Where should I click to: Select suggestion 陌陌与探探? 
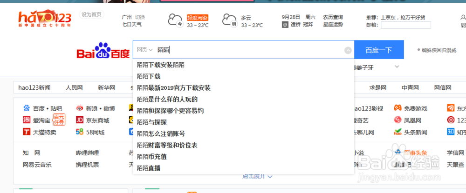click(x=243, y=122)
